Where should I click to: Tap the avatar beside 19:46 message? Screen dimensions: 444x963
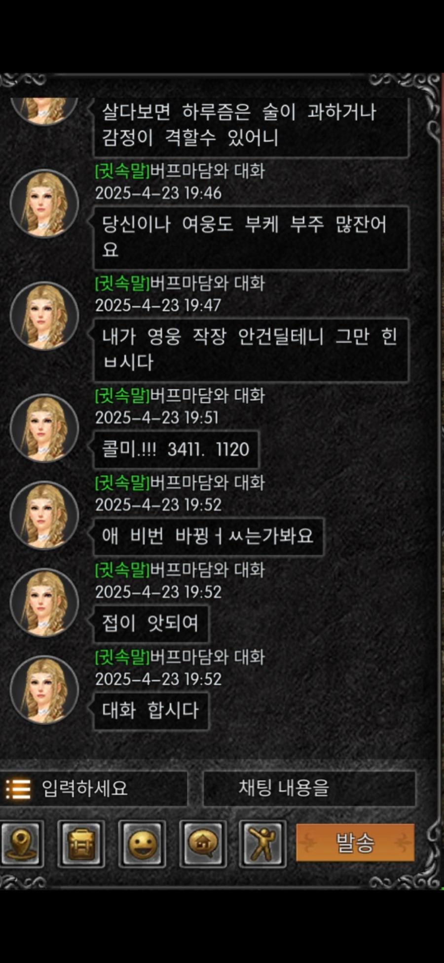44,203
